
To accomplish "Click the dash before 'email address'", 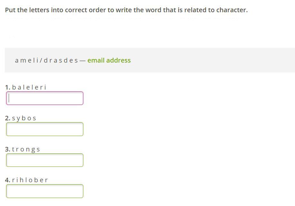I will tap(82, 61).
